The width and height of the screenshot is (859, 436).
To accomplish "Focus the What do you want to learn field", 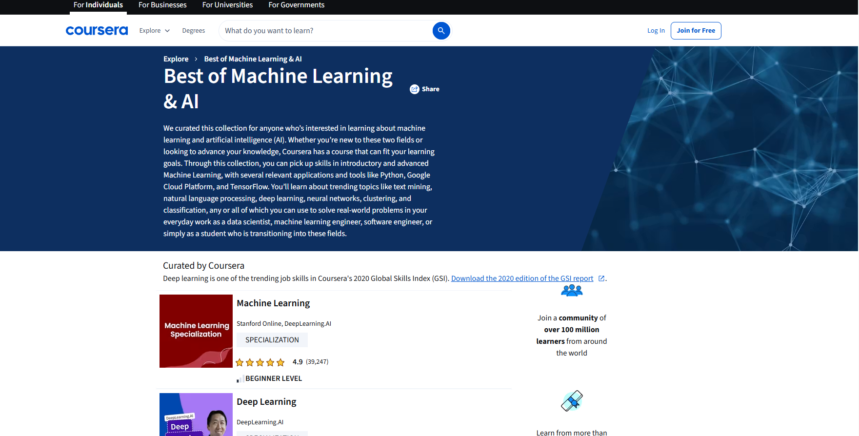I will coord(325,31).
